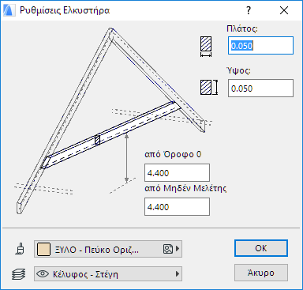This screenshot has height=290, width=303.
Task: Open the Κέλυφος - Στέγη layer dropdown
Action: (108, 274)
